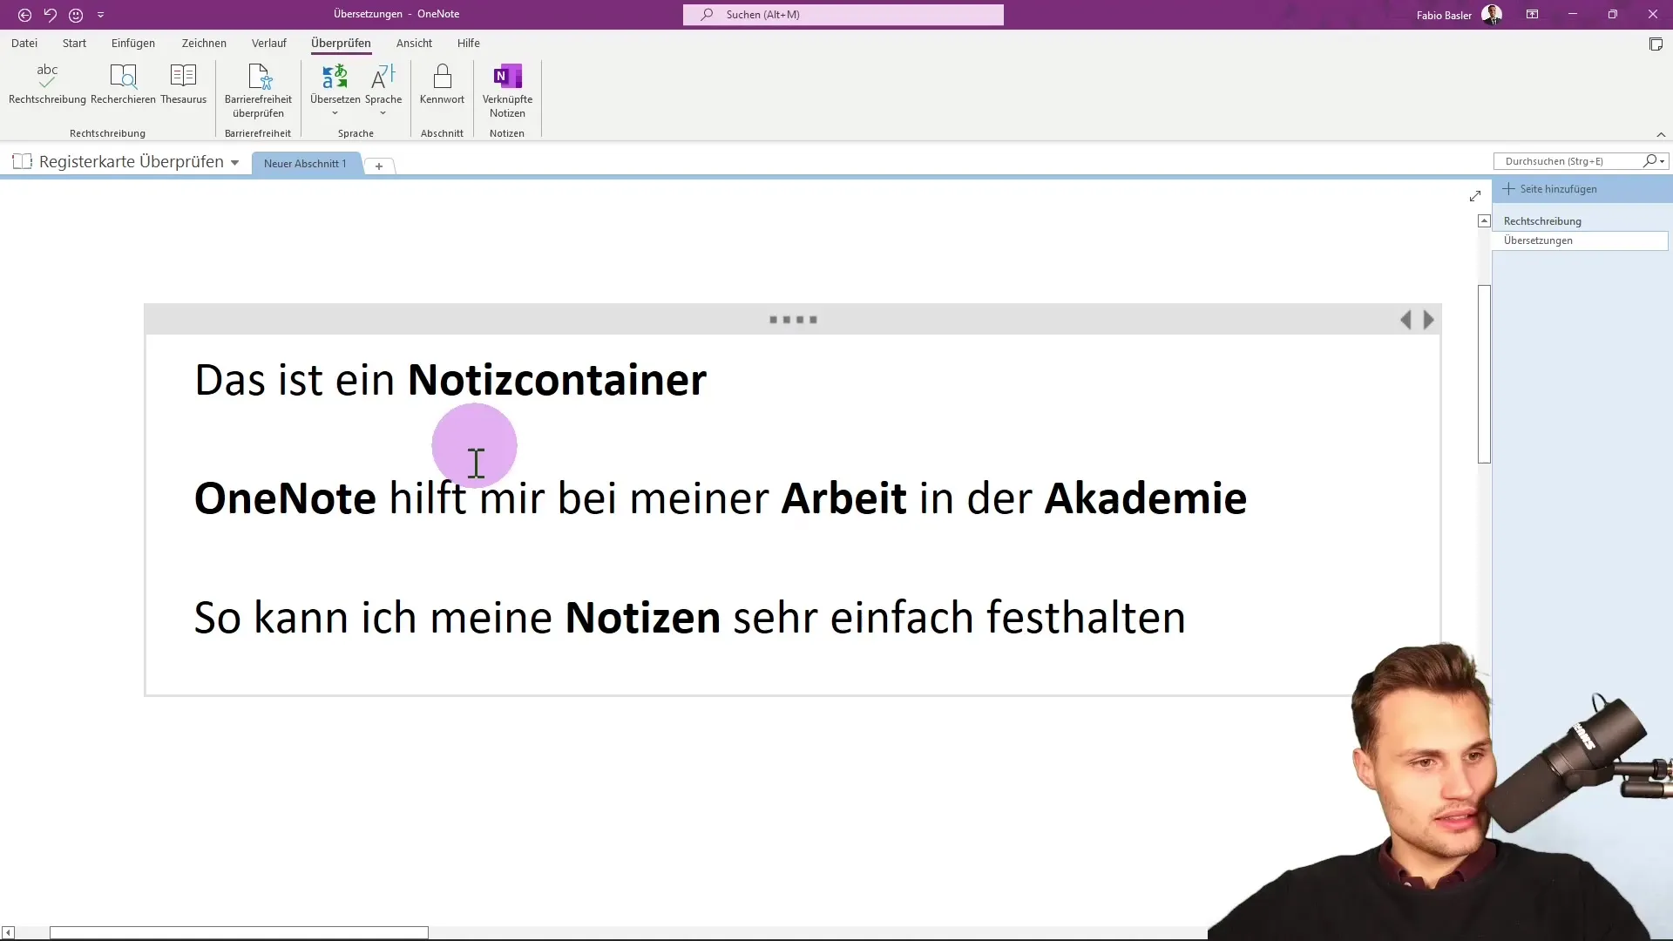Open the search scope dropdown arrow

pyautogui.click(x=1663, y=161)
